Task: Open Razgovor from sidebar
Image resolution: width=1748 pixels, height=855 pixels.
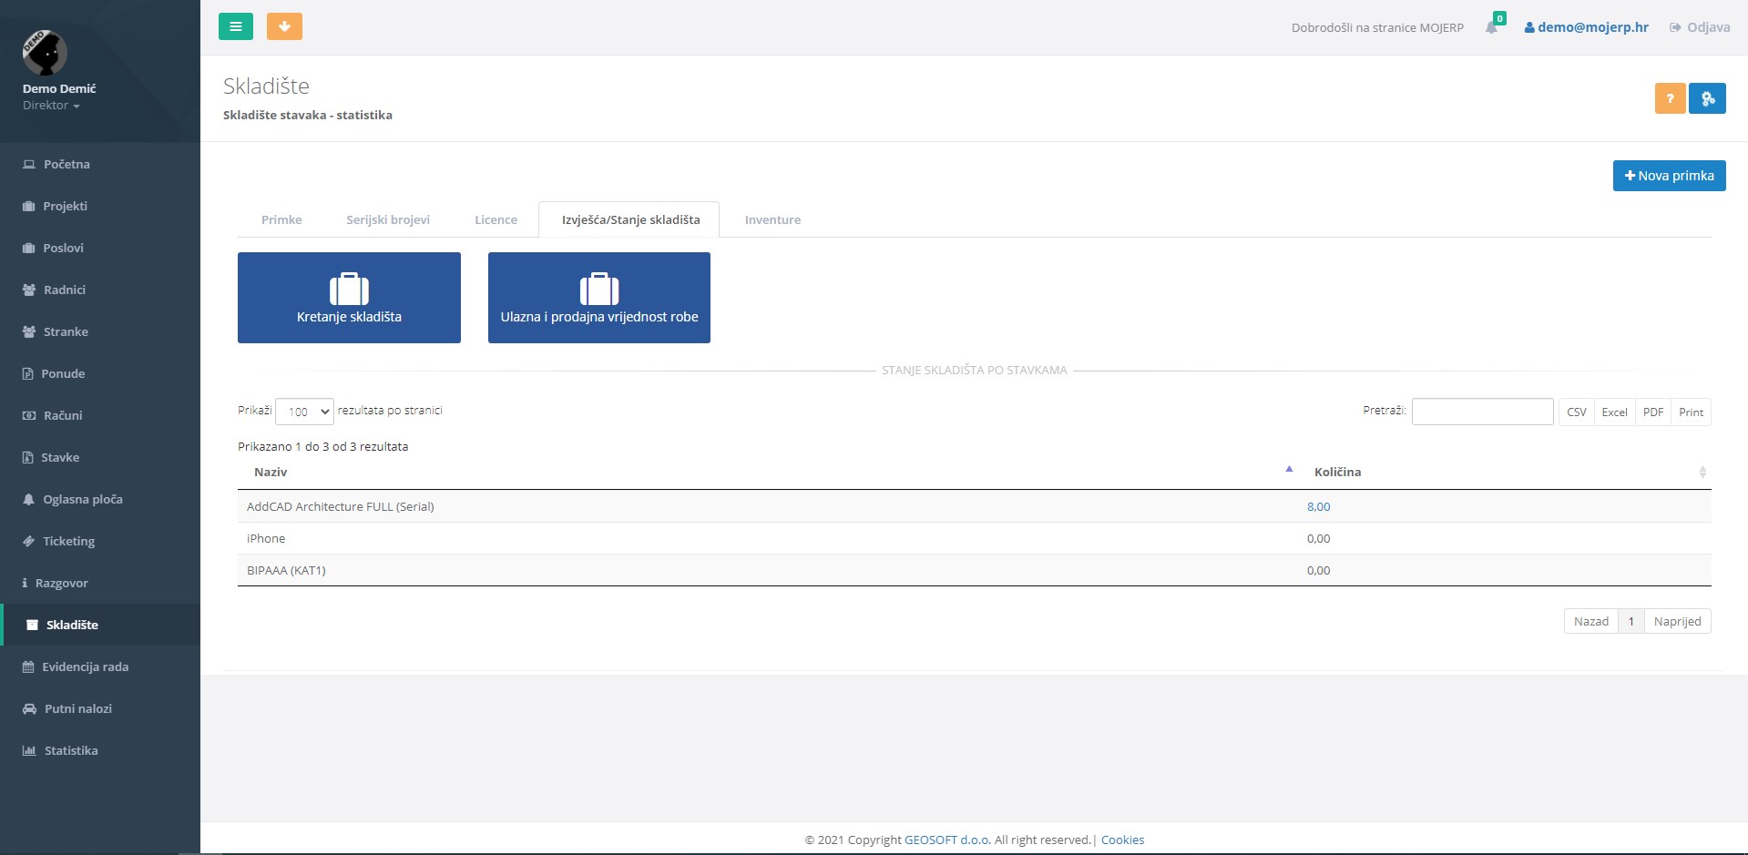Action: (x=100, y=583)
